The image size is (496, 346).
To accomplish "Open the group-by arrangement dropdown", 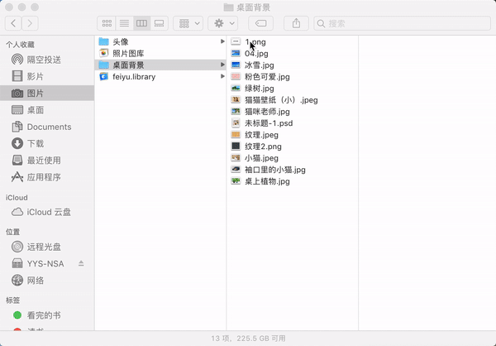I will click(188, 23).
